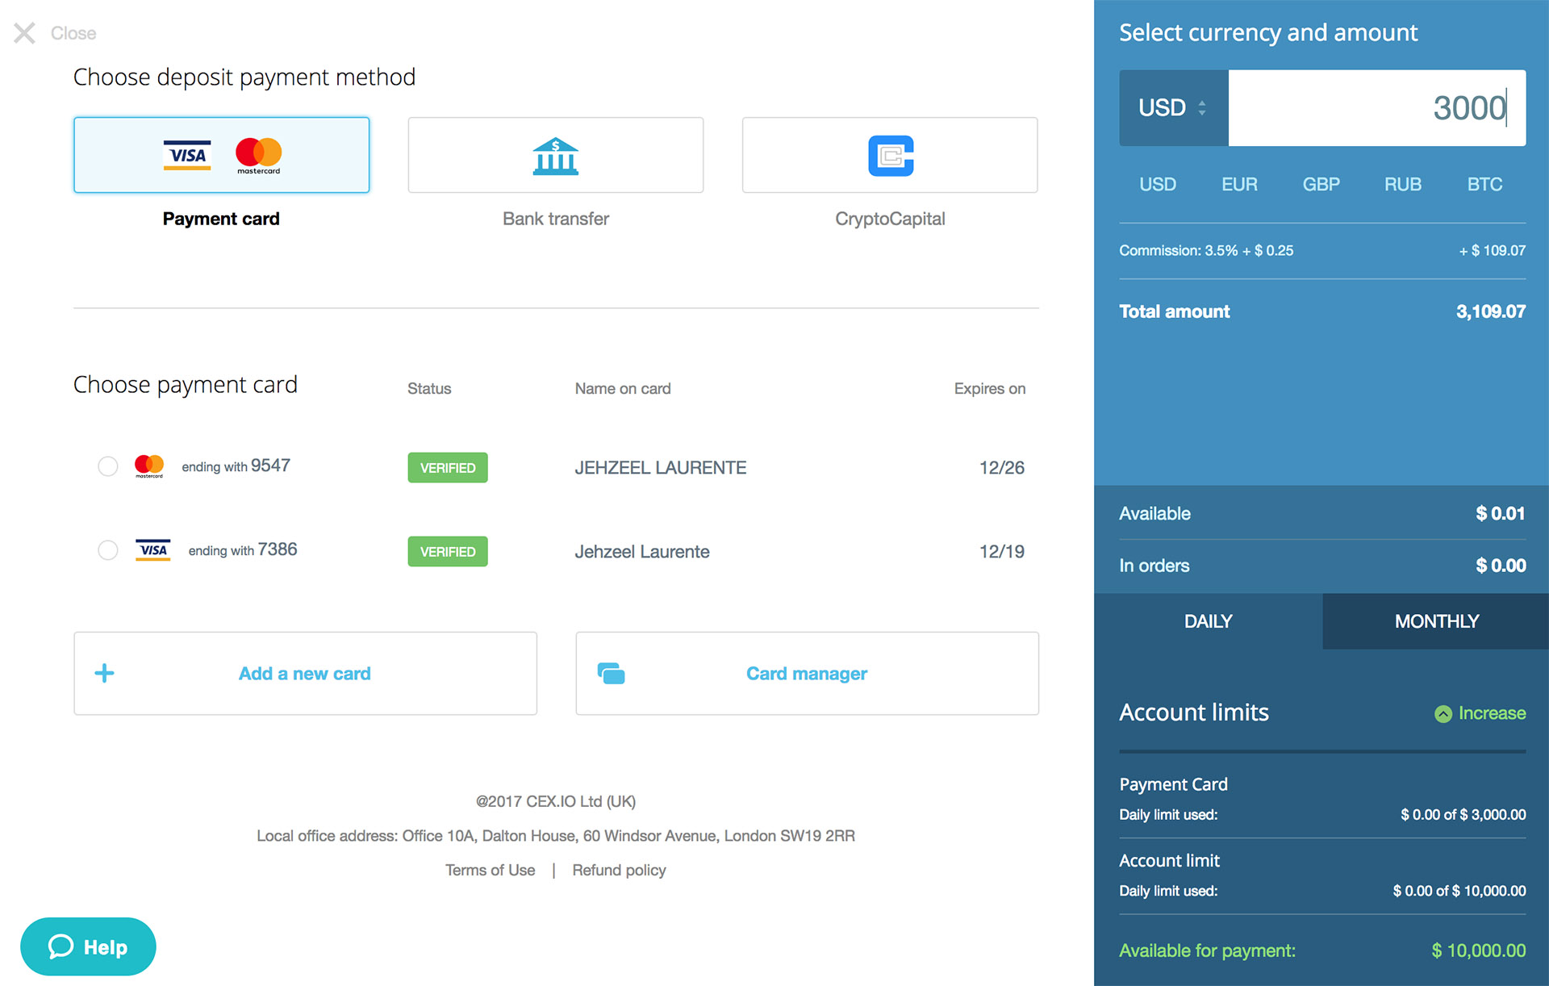Click the Card manager cards icon
Viewport: 1549px width, 986px height.
[611, 673]
